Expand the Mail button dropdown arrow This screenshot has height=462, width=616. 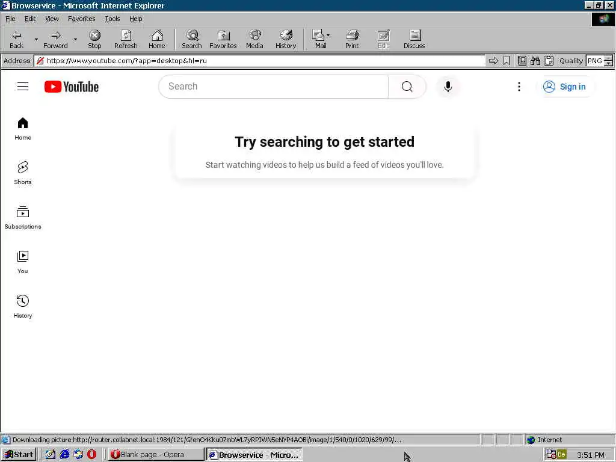click(x=328, y=35)
